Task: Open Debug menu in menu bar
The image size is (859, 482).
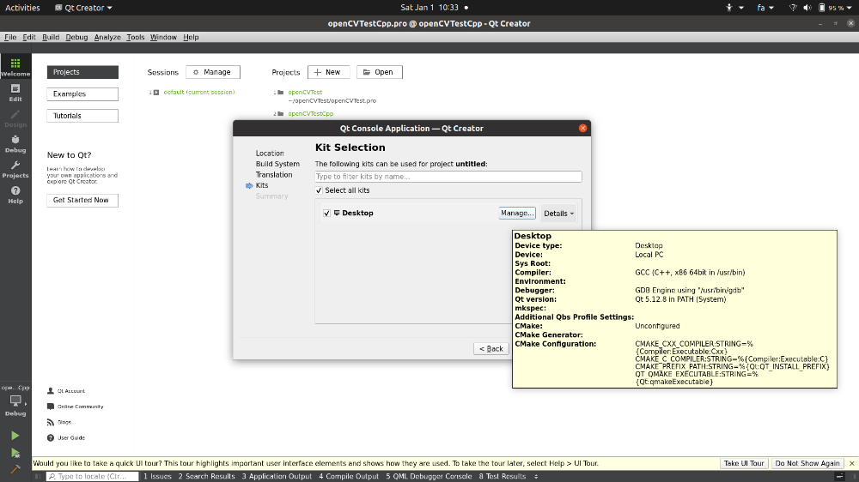Action: 76,37
